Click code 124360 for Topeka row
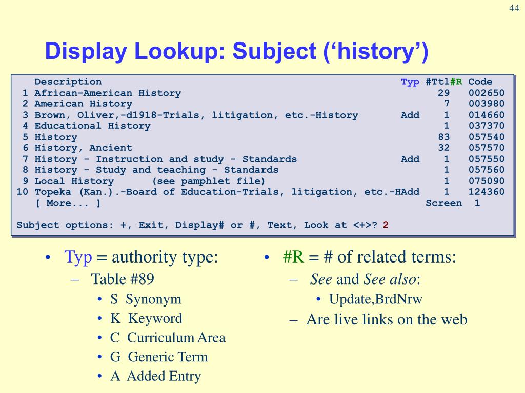The image size is (525, 393). (x=486, y=192)
